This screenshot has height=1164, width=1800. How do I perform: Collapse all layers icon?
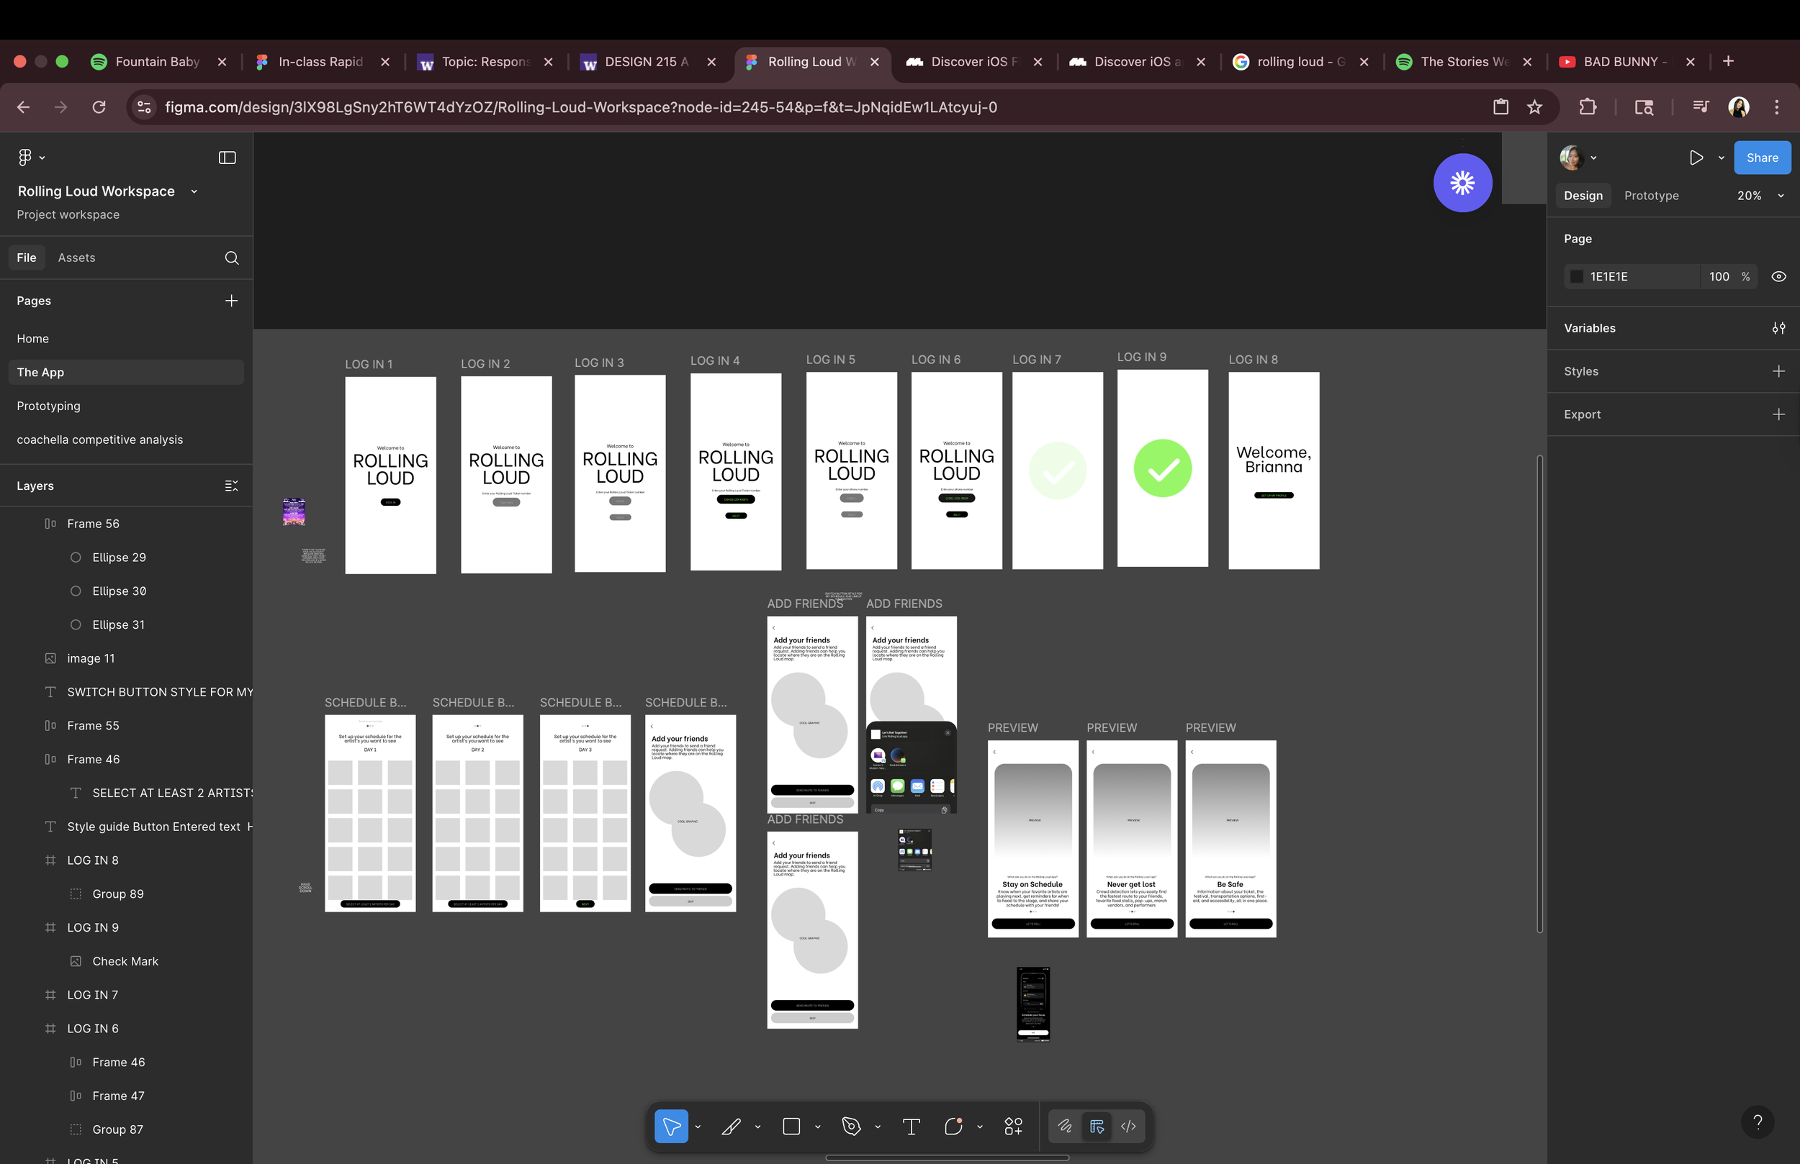(231, 486)
